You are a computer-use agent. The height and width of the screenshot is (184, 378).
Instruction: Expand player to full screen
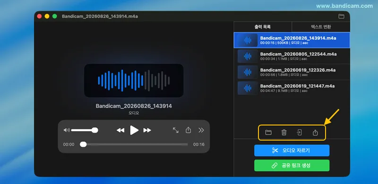coord(176,130)
